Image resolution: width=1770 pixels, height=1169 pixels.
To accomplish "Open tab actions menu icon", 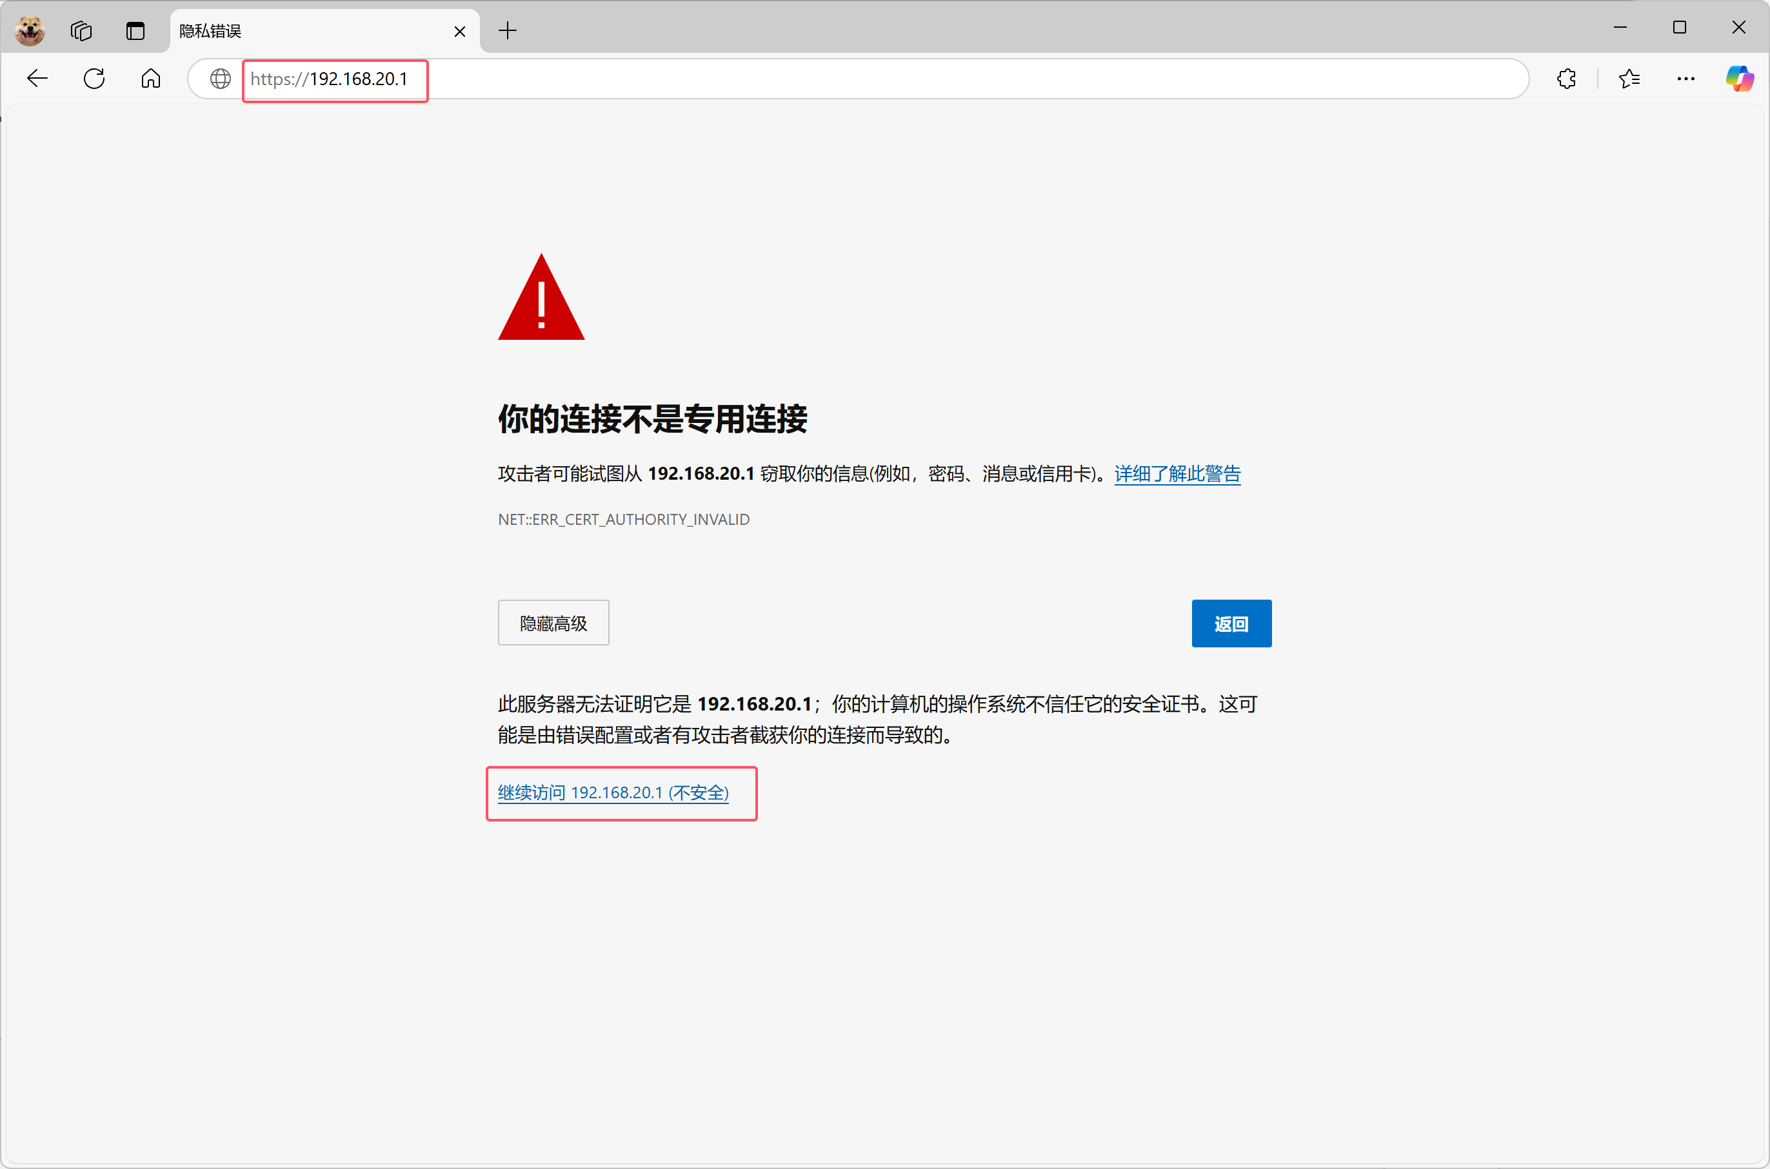I will 135,30.
